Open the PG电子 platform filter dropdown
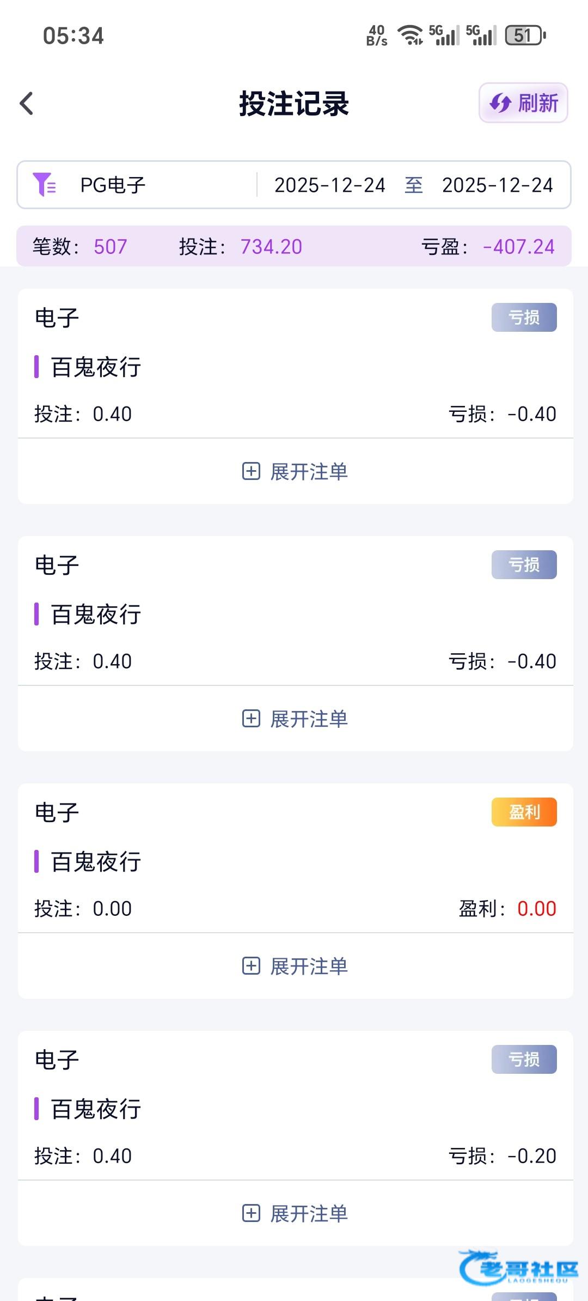The image size is (588, 1301). 113,185
